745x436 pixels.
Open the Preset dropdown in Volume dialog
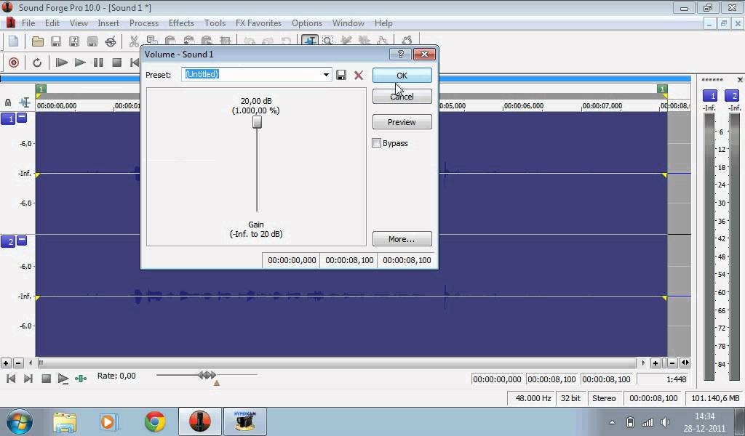click(x=326, y=75)
